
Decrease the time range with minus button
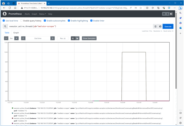click(6, 38)
